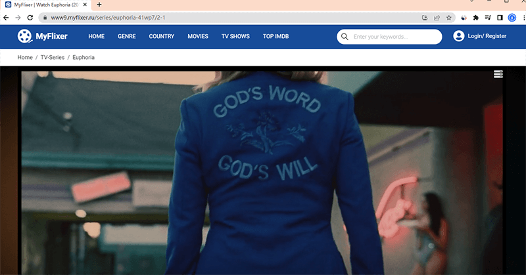Go to HOME in site navigation
526x275 pixels.
[96, 36]
